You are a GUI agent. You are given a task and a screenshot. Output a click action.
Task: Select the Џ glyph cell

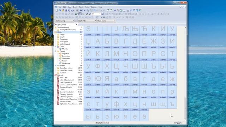tap(88, 41)
